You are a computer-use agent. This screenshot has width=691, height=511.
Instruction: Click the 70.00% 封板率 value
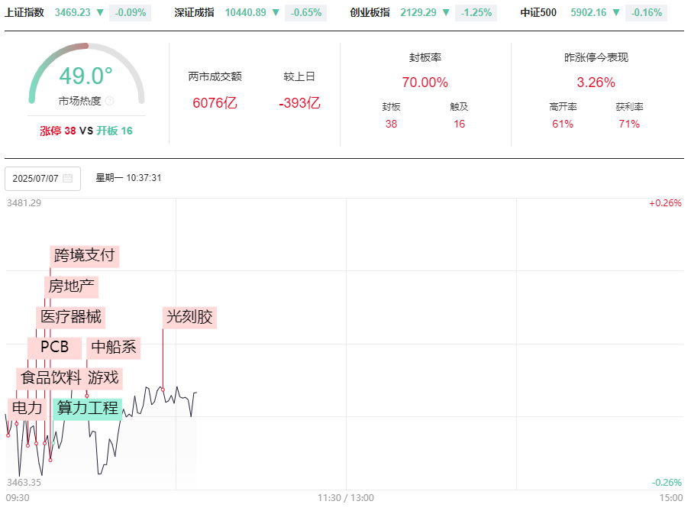(x=425, y=82)
